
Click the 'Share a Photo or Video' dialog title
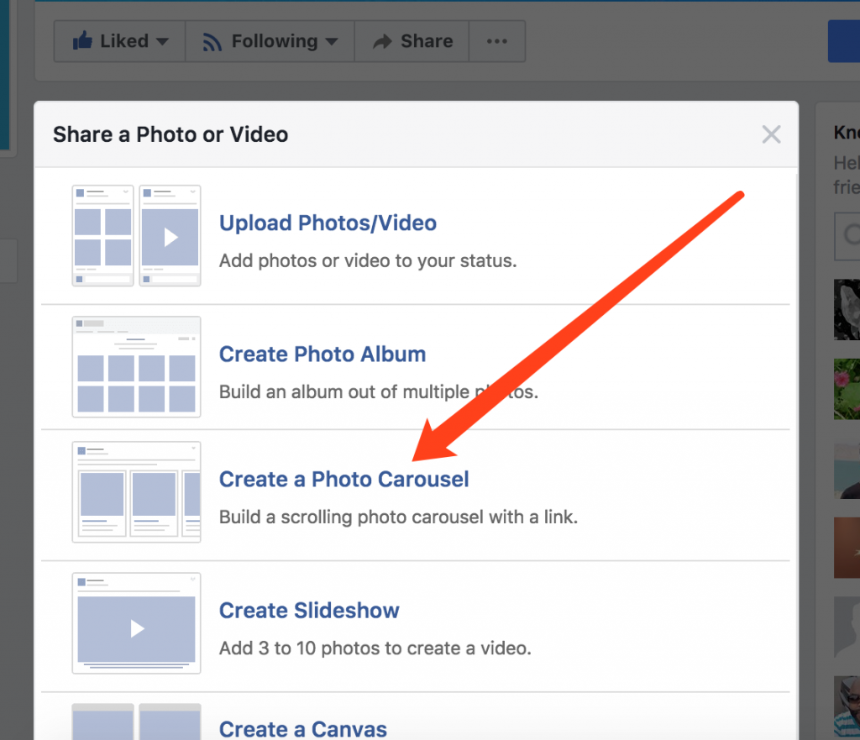click(170, 134)
